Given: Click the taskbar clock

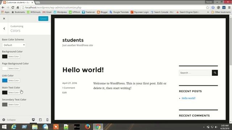Looking at the screenshot, I should click(225, 127).
